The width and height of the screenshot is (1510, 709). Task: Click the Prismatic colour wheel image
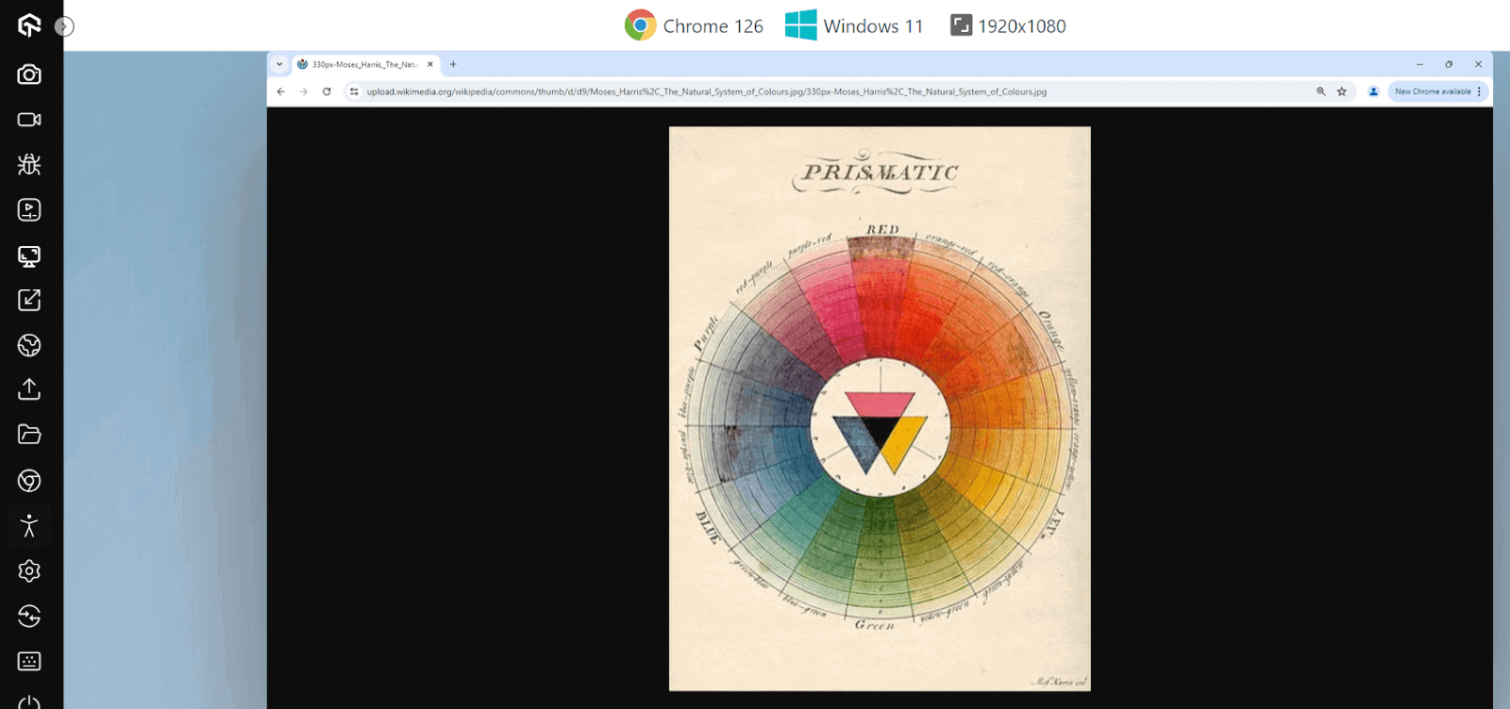[880, 408]
